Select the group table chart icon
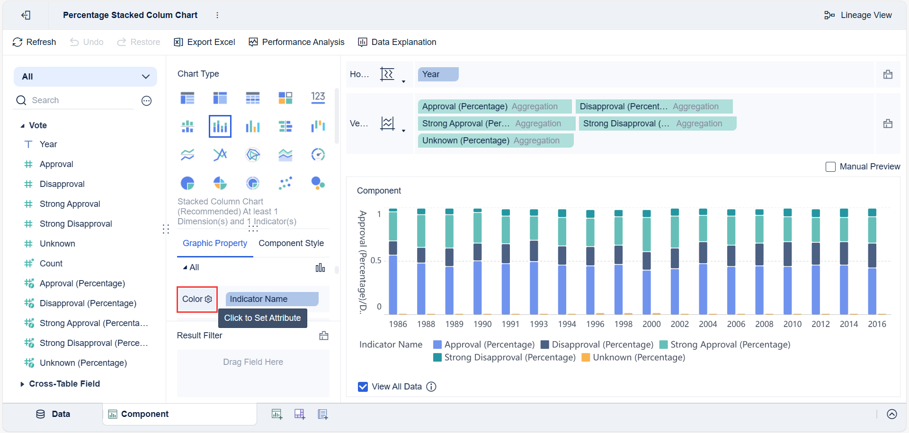 point(187,98)
